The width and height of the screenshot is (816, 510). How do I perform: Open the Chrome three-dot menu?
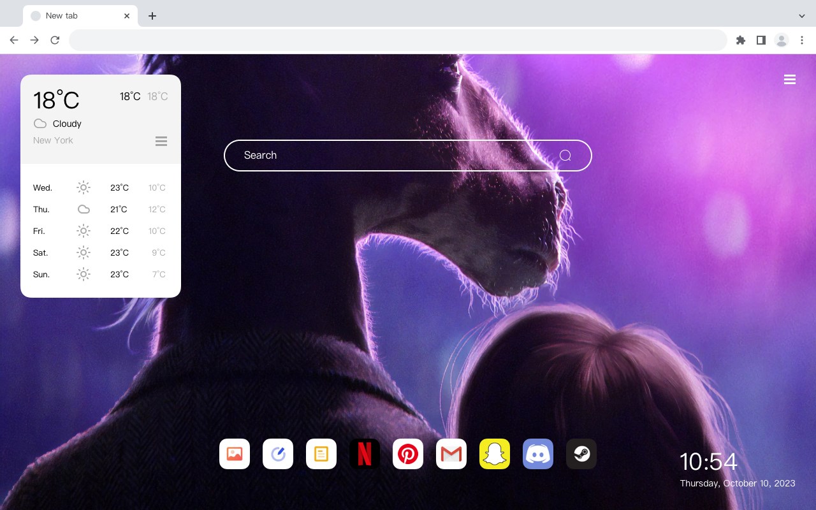pos(802,40)
